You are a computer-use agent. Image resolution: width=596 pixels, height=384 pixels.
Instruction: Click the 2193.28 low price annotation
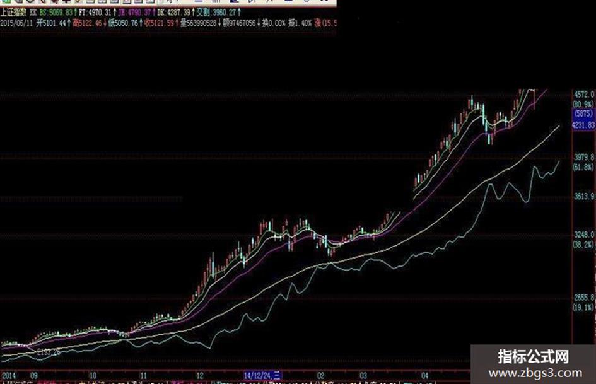[49, 352]
